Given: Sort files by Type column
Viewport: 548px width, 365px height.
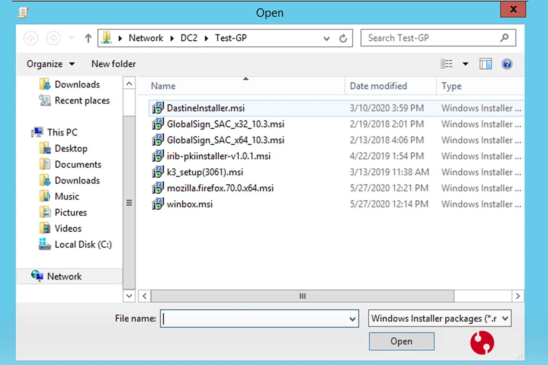Looking at the screenshot, I should (x=480, y=86).
